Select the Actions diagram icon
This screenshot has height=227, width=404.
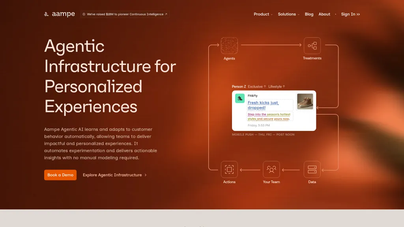pos(229,169)
